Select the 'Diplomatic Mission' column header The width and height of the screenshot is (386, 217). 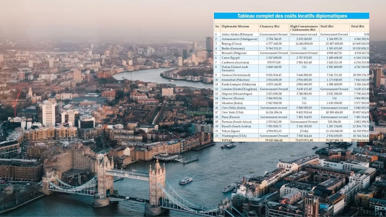click(235, 27)
